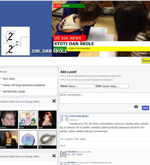Screen dimensions: 150x165
Task: Select Marta's friend picture
Action: click(x=9, y=139)
